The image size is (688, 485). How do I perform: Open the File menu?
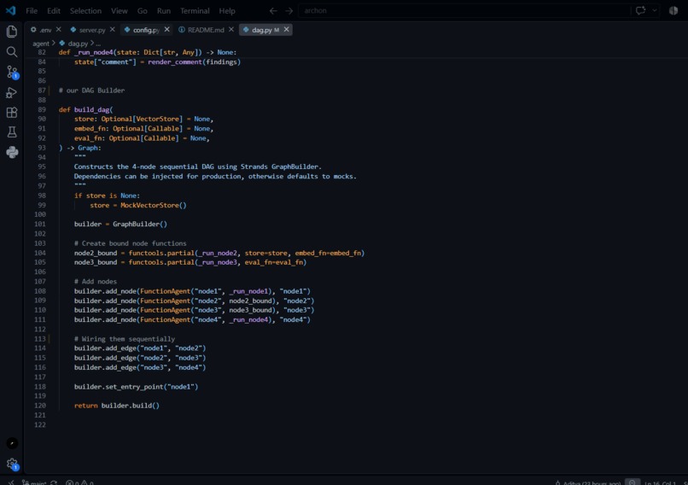point(32,11)
